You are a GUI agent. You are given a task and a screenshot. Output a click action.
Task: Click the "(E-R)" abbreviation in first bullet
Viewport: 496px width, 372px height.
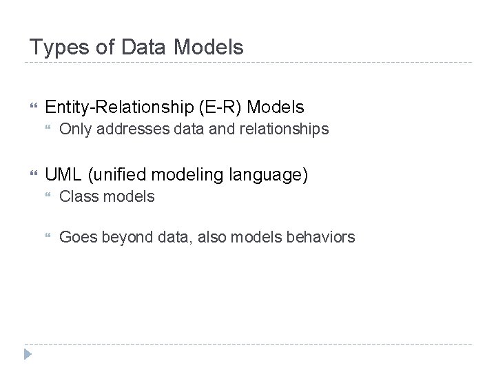point(219,107)
